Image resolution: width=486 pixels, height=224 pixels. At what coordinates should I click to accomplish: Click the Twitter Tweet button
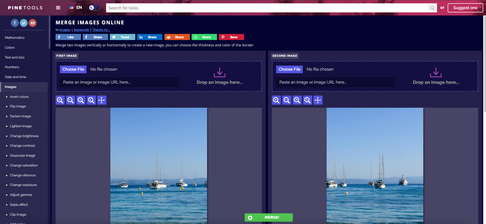pyautogui.click(x=123, y=37)
